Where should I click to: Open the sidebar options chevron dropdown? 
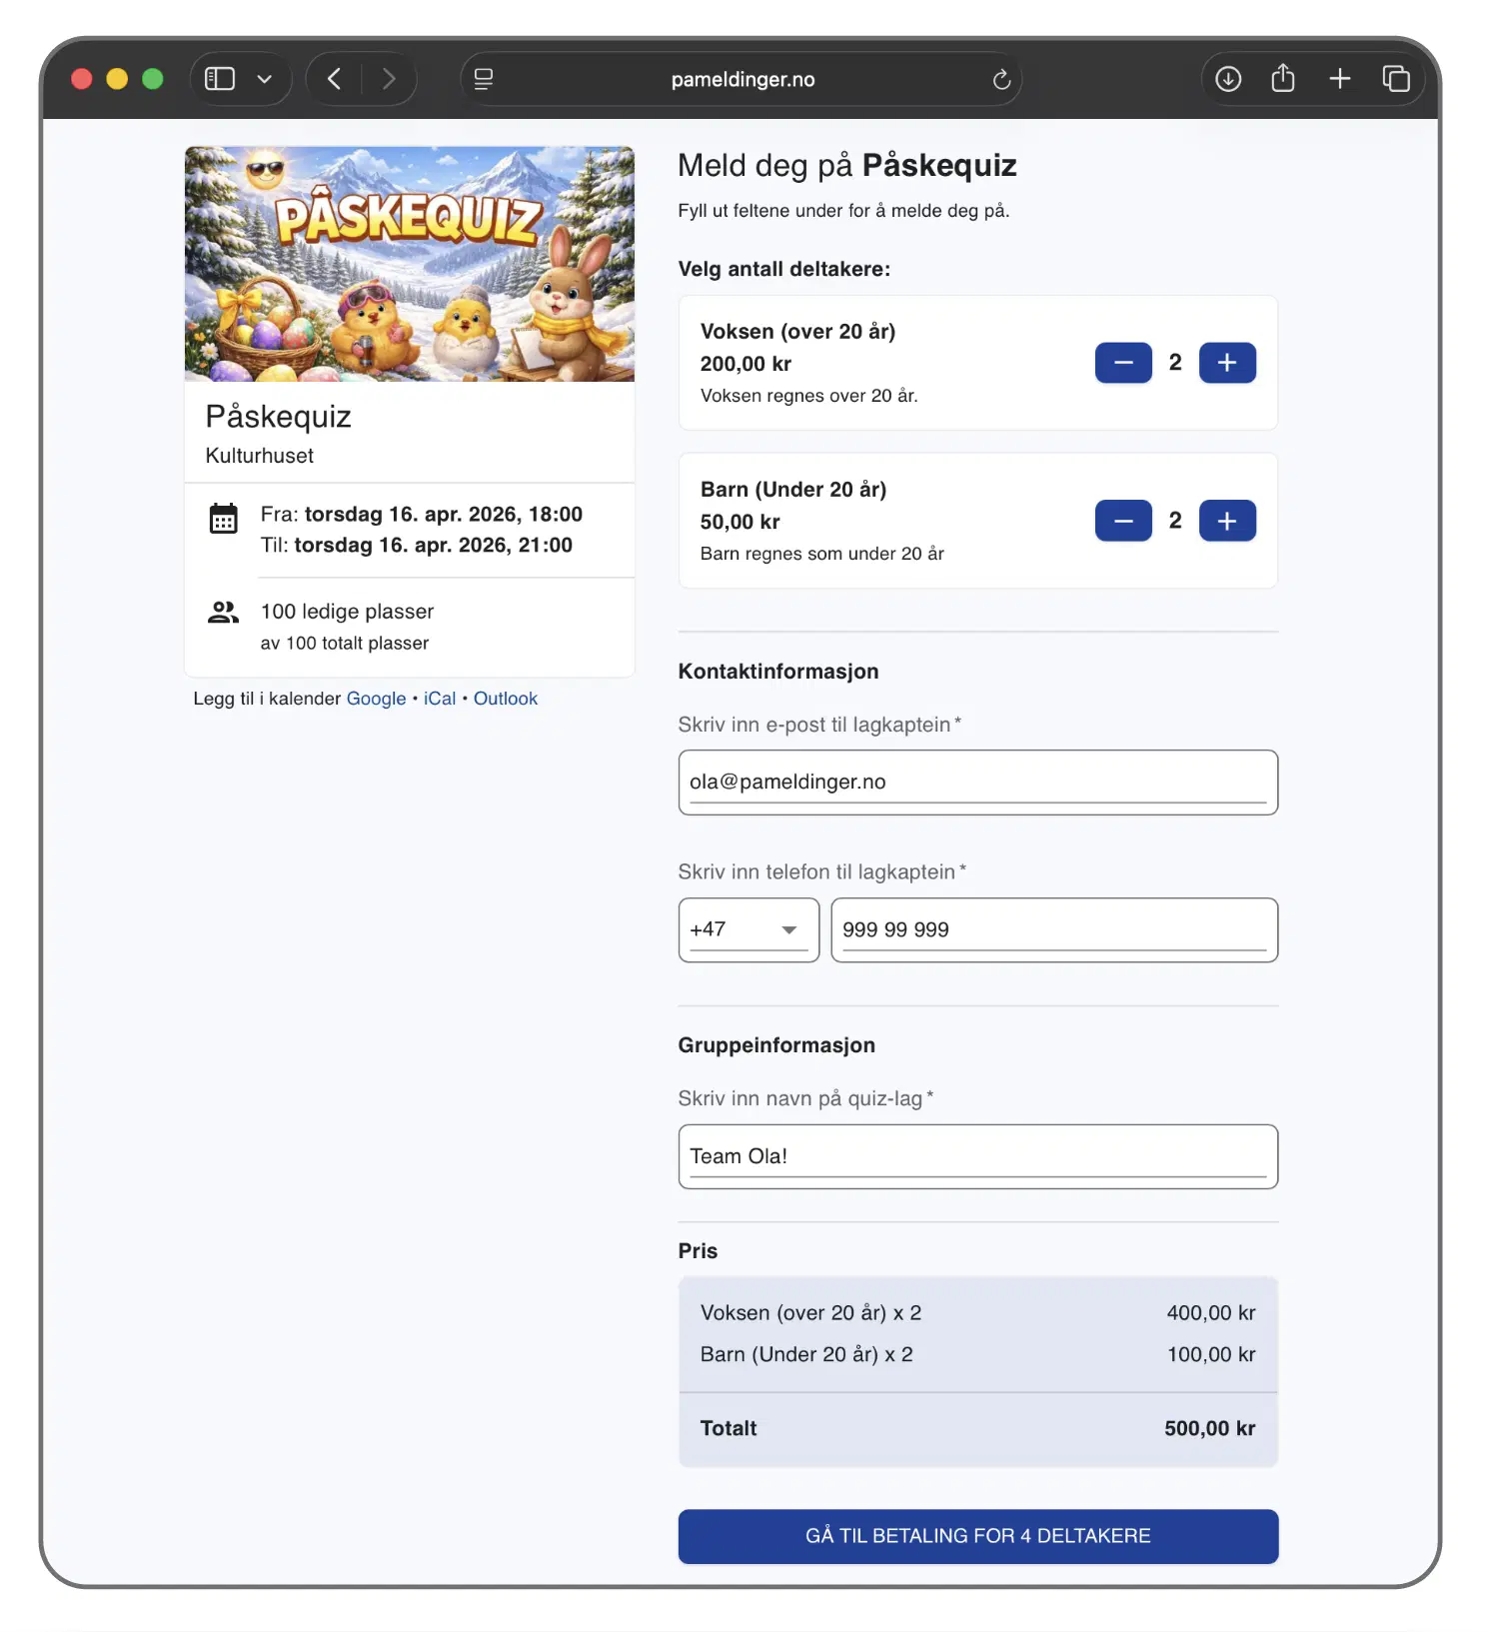pos(265,79)
